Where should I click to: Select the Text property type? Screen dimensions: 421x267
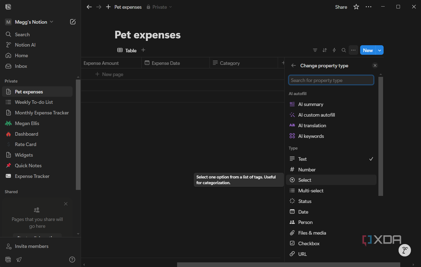tap(331, 159)
